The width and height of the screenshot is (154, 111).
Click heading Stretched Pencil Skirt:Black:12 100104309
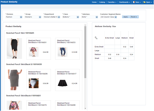(24, 64)
